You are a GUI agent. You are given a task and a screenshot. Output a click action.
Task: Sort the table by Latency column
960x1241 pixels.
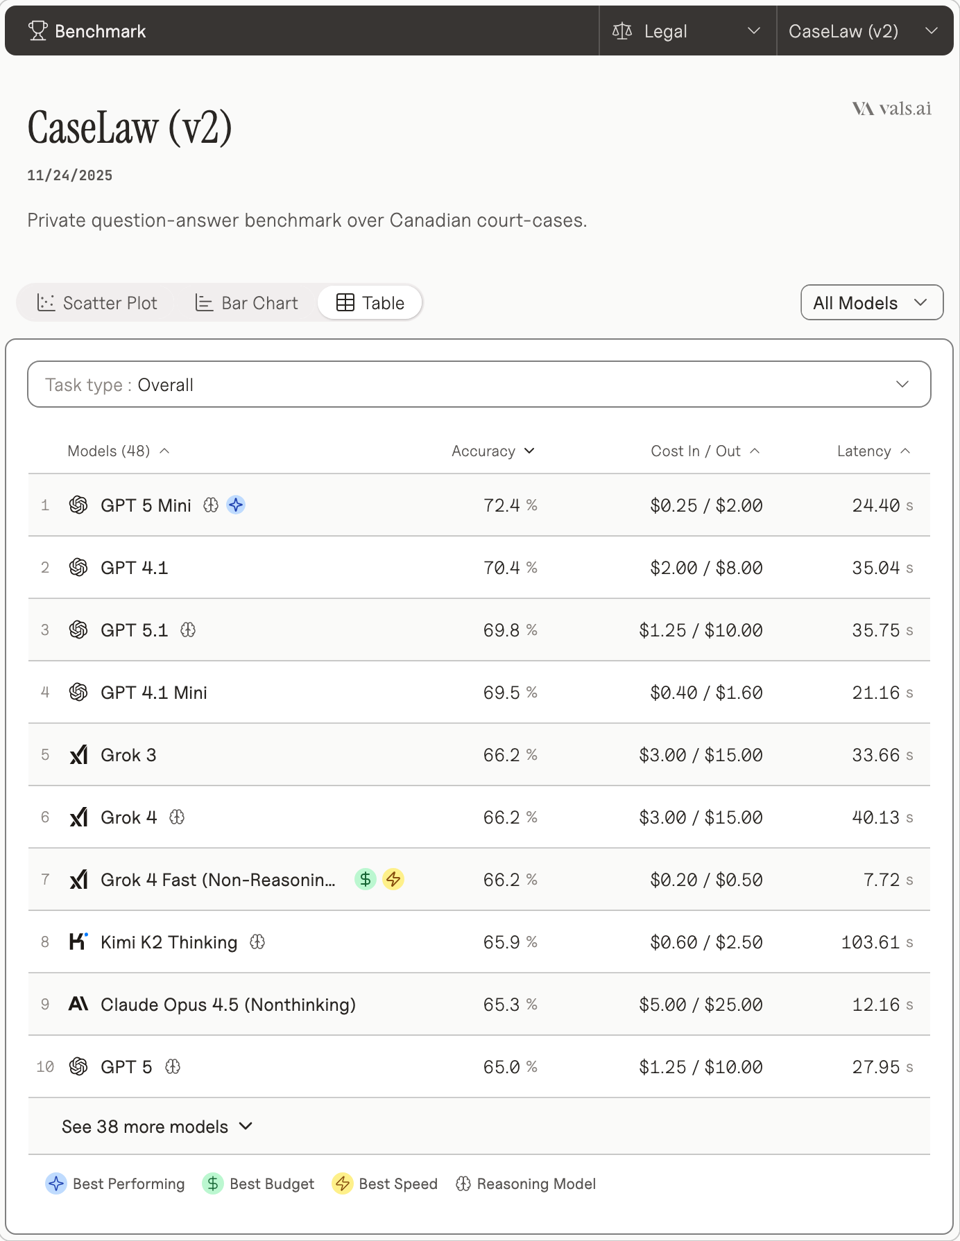coord(873,451)
